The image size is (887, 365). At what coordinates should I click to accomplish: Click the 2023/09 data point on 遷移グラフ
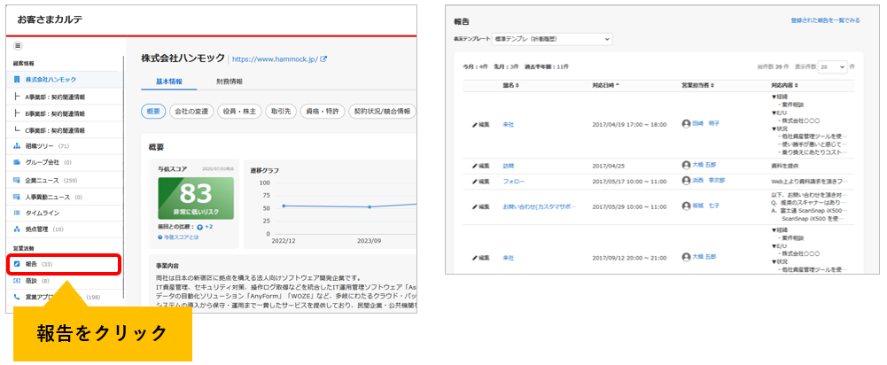[x=370, y=206]
